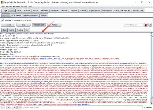This screenshot has width=153, height=110.
Task: Click the Drop button
Action: tap(23, 25)
